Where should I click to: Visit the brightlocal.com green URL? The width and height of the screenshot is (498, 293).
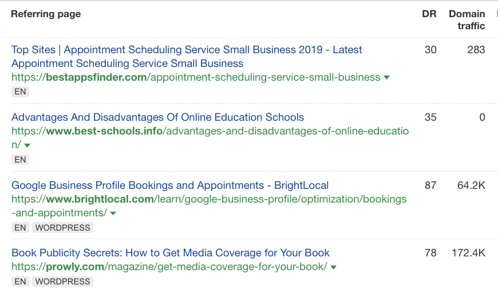tap(209, 200)
